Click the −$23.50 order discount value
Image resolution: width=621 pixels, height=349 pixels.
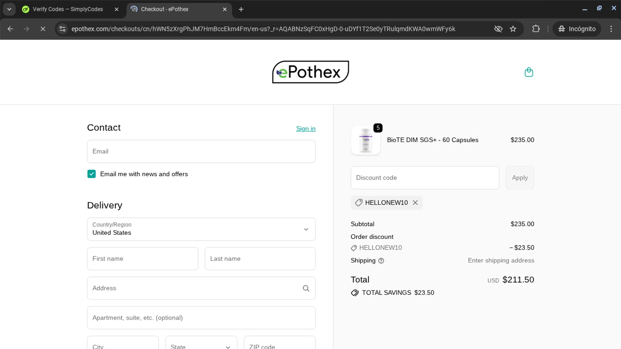pos(522,248)
